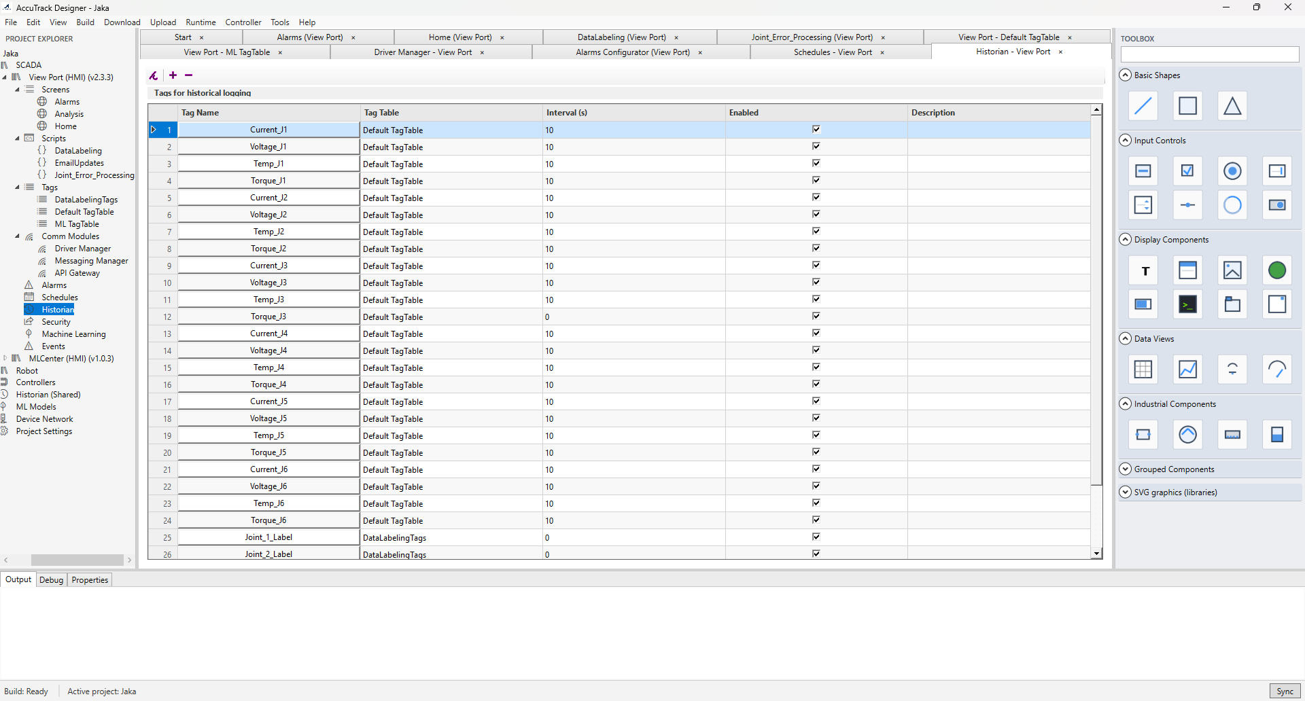The width and height of the screenshot is (1305, 701).
Task: Toggle Enabled checkbox for Torque_J6
Action: click(816, 520)
